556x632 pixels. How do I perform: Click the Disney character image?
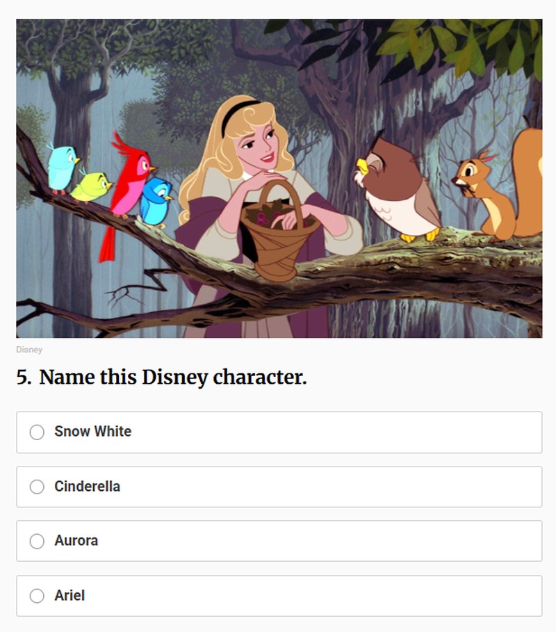point(278,181)
